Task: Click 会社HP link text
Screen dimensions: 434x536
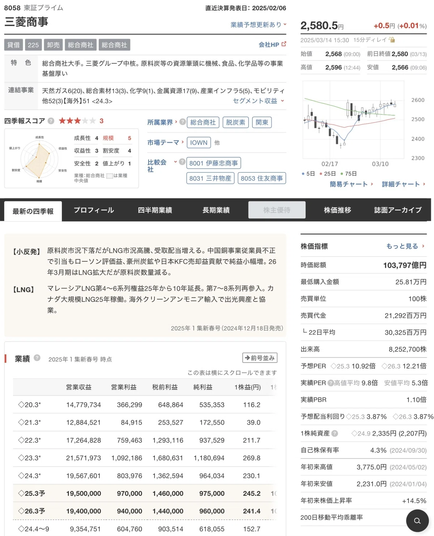Action: click(x=269, y=44)
